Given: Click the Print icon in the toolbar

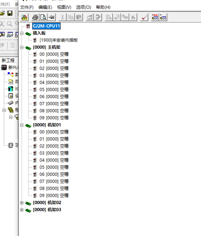Looking at the screenshot, I should coord(35,17).
